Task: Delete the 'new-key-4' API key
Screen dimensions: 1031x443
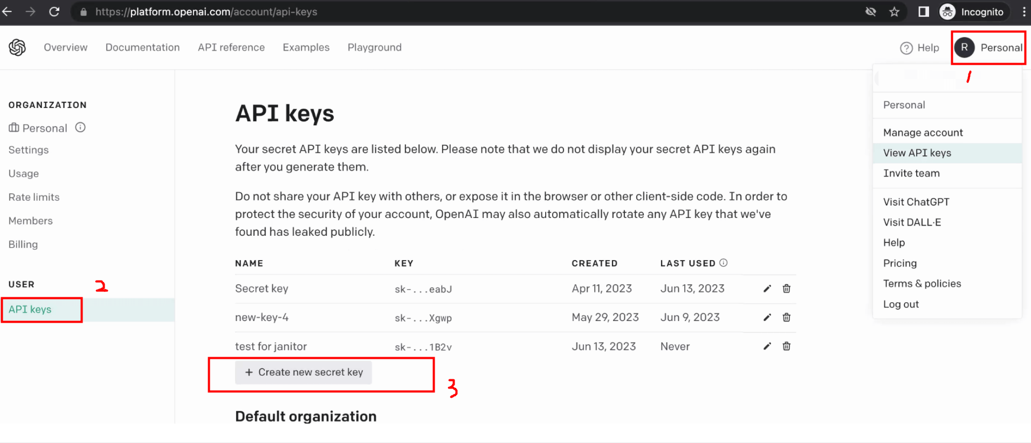Action: click(x=787, y=317)
